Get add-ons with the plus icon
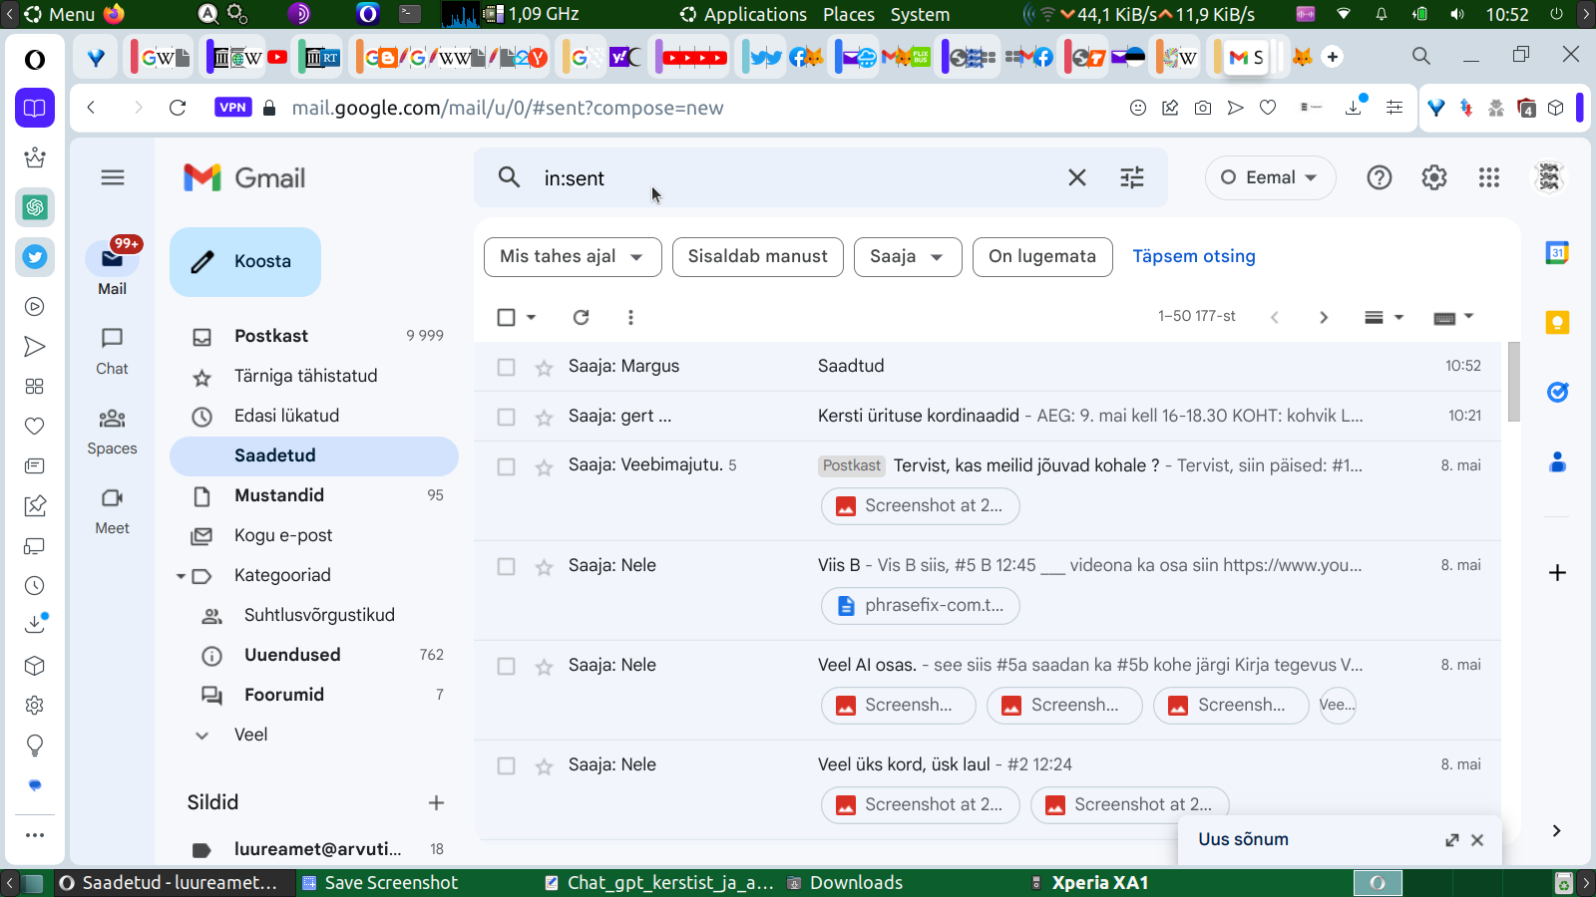This screenshot has width=1596, height=897. (1557, 572)
